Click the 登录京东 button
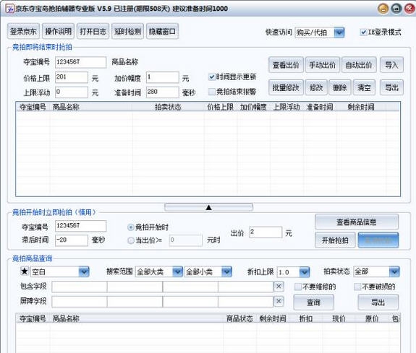Viewport: 416px width, 353px height. (x=23, y=31)
